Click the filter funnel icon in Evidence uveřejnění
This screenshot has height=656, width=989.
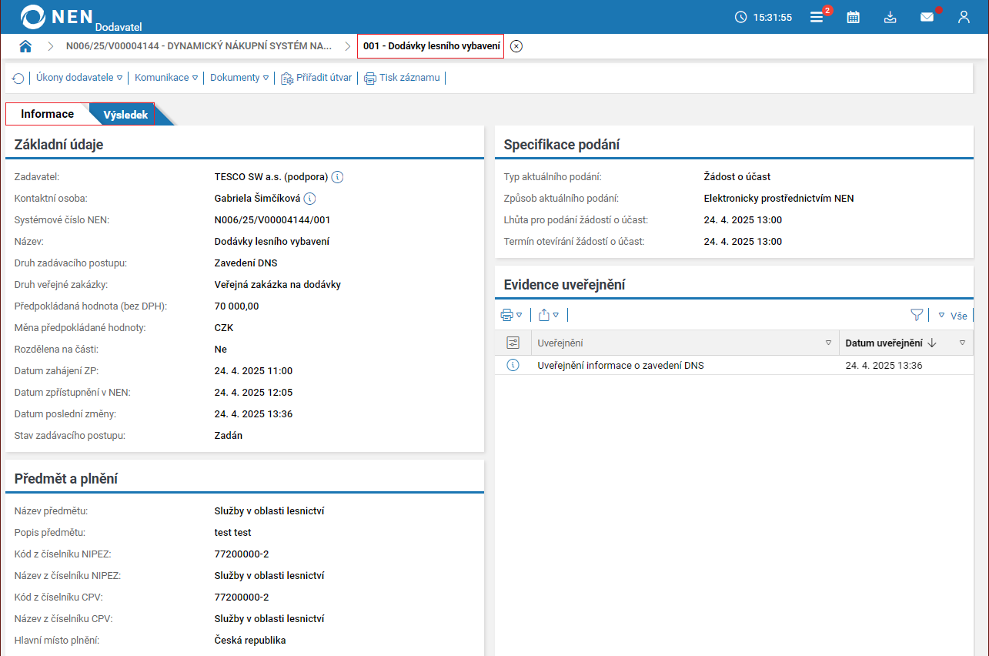[x=916, y=315]
